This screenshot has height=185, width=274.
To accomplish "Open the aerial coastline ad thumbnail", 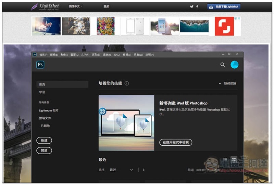I will (194, 26).
